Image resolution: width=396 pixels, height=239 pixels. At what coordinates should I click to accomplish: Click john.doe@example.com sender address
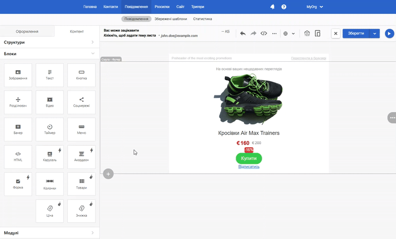(179, 36)
